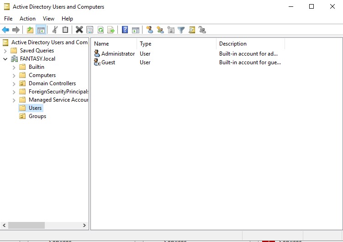Viewport: 343px width, 242px height.
Task: Click the tree pane horizontal scrollbar thumb
Action: pos(26,225)
